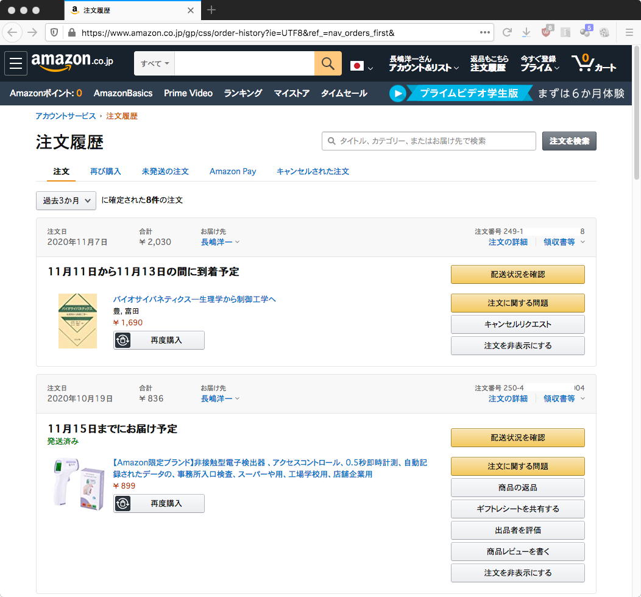Screen dimensions: 641x597
Task: Open the cart icon
Action: [593, 63]
